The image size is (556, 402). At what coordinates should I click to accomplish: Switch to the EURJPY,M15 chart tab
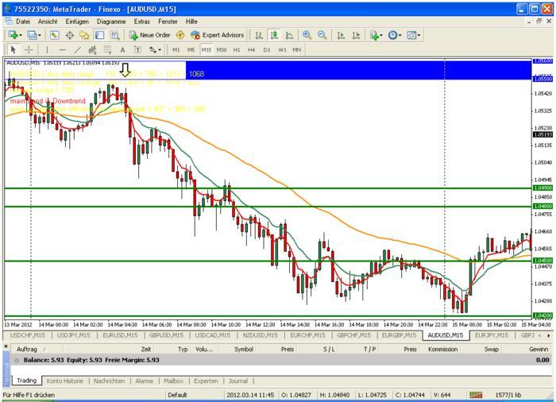(492, 335)
